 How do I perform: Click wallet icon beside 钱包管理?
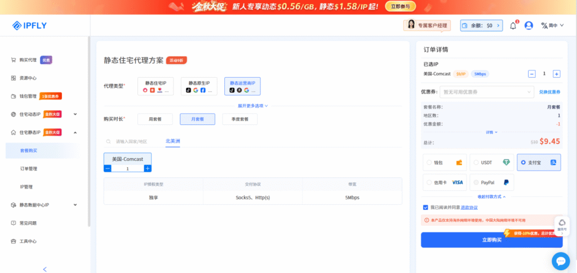(x=14, y=96)
